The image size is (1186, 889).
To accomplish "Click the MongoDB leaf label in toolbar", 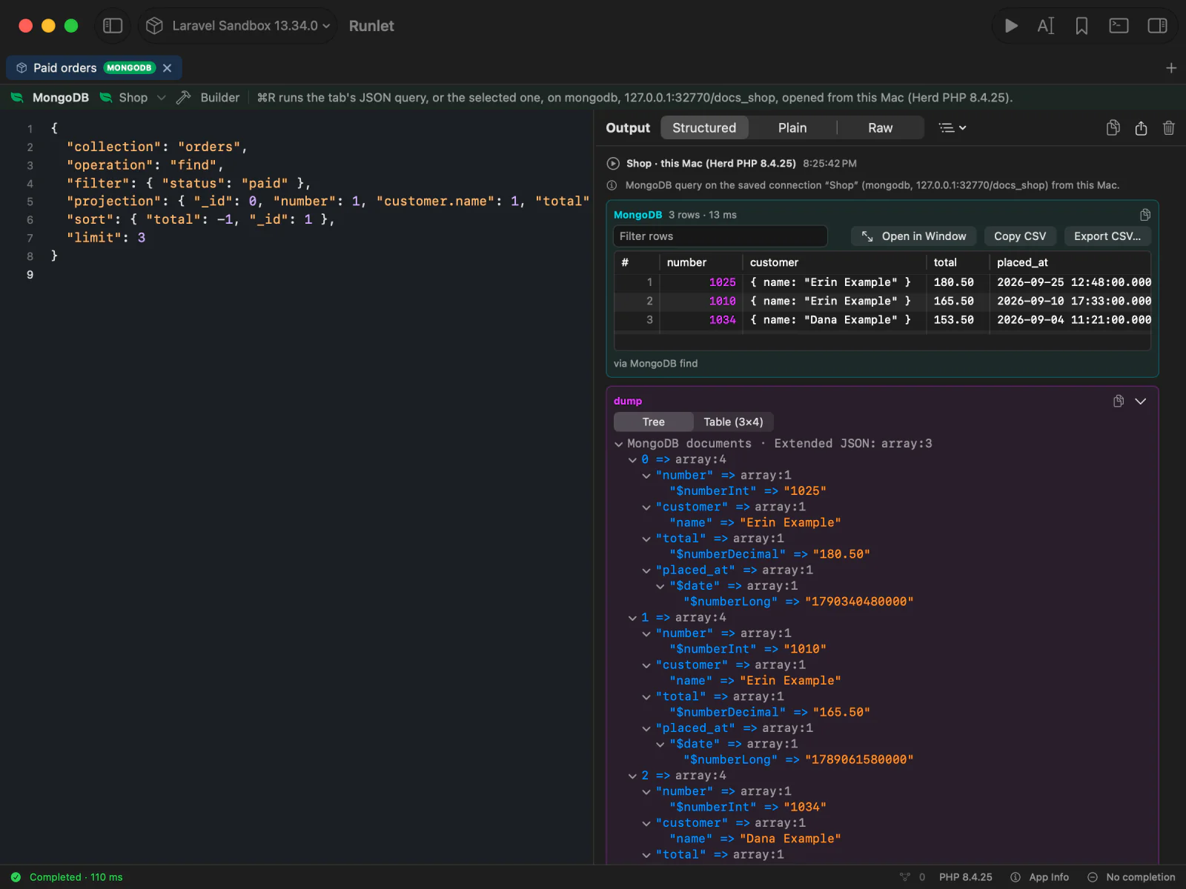I will [50, 98].
